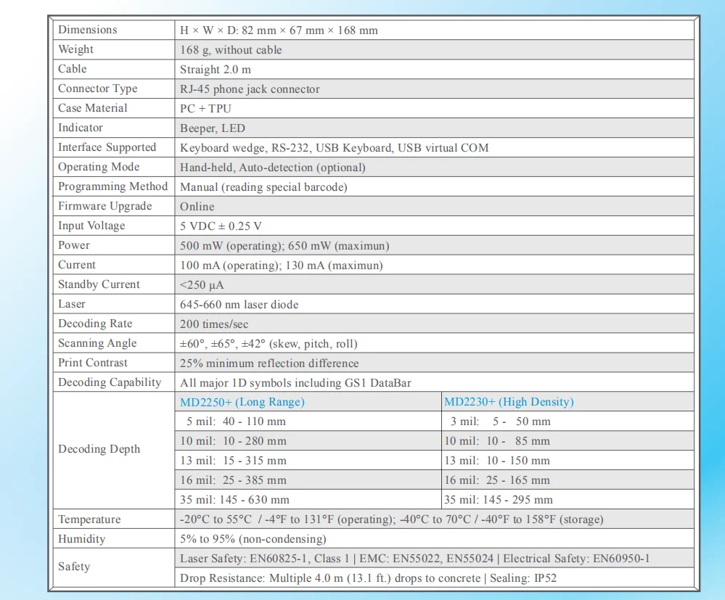Click the 'Cable' row label

(72, 69)
